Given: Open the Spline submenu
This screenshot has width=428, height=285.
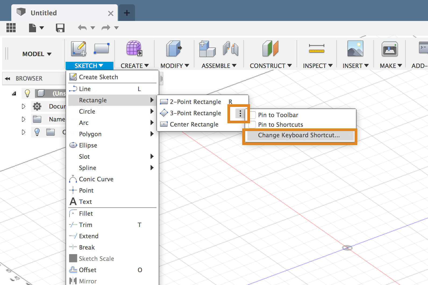Looking at the screenshot, I should pos(112,168).
